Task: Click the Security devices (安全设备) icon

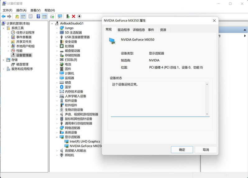Action: tap(62, 42)
